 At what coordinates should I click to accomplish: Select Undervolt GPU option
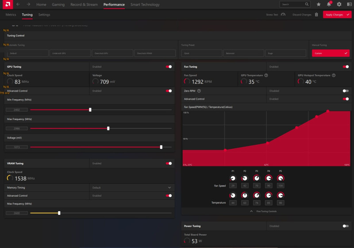point(70,53)
